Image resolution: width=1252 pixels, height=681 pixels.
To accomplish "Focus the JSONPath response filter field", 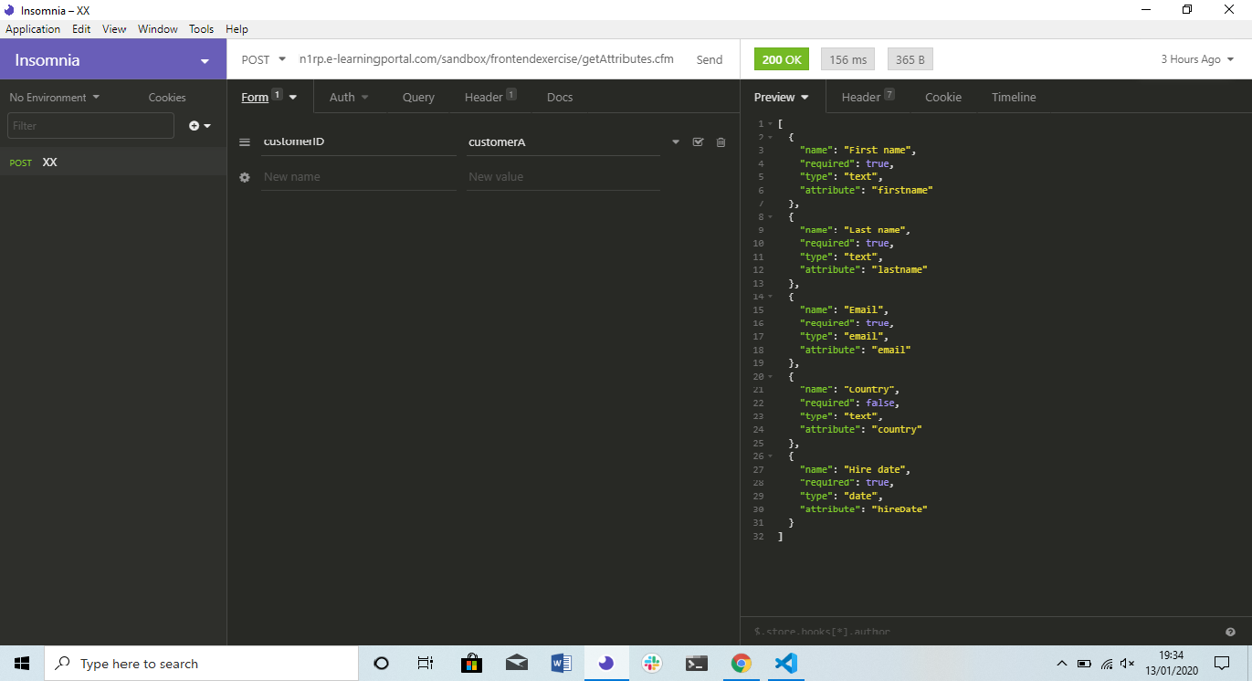I will point(982,632).
